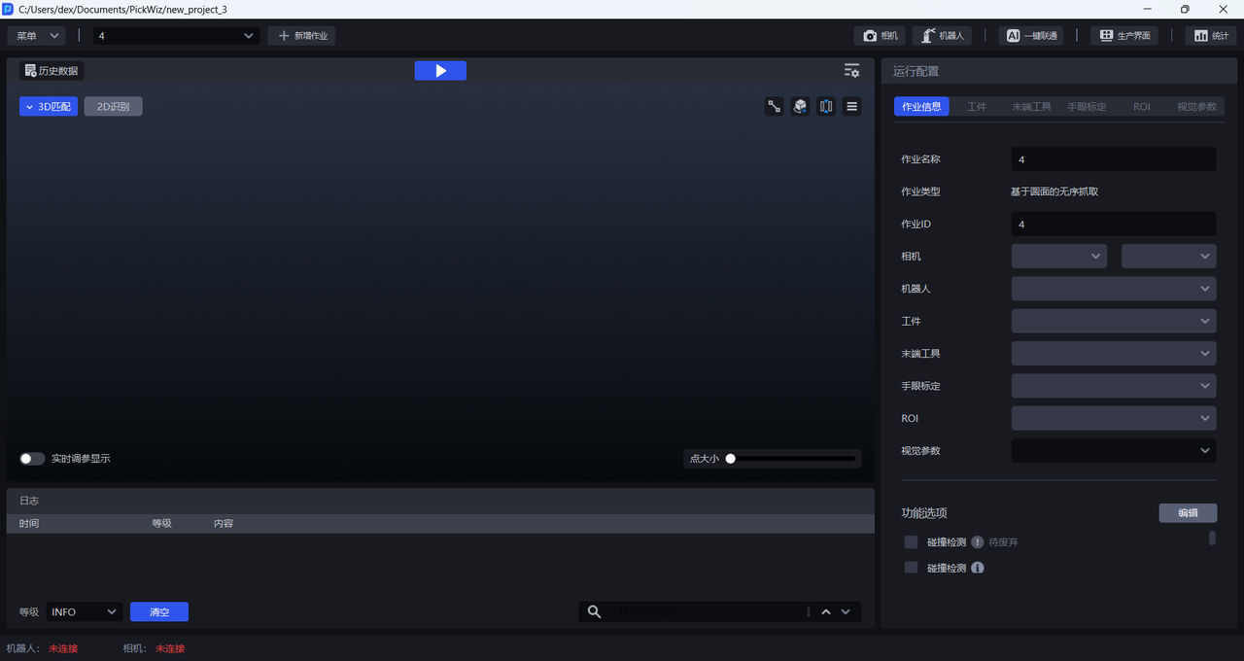The image size is (1244, 661).
Task: Open the log 等级 INFO dropdown
Action: (x=84, y=611)
